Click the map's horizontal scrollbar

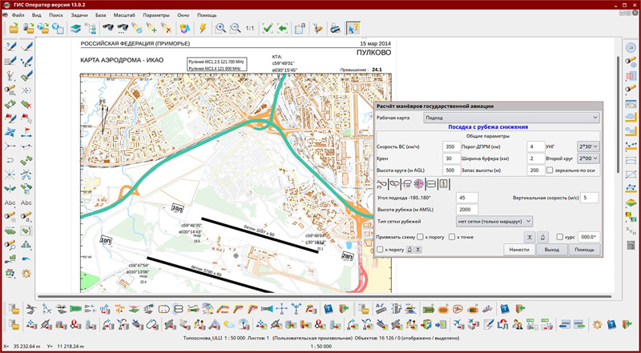coord(325,296)
